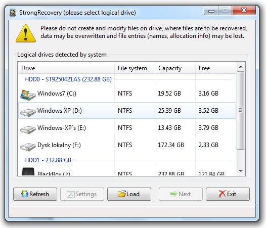Image resolution: width=266 pixels, height=228 pixels.
Task: Select the Dysk lokalny (F:) drive name
Action: click(59, 145)
